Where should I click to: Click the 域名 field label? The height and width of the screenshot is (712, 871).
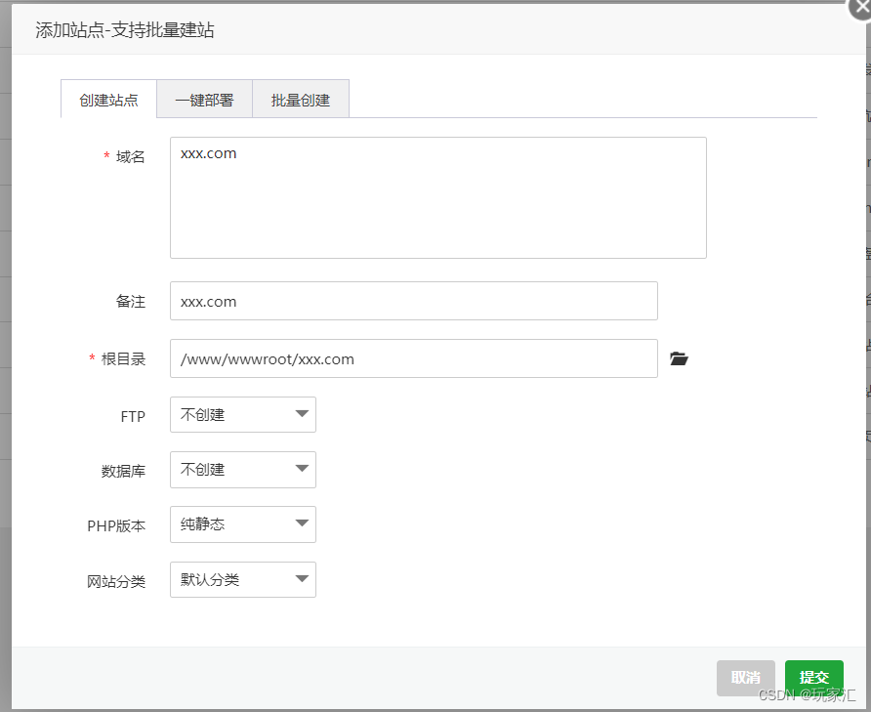tap(131, 156)
